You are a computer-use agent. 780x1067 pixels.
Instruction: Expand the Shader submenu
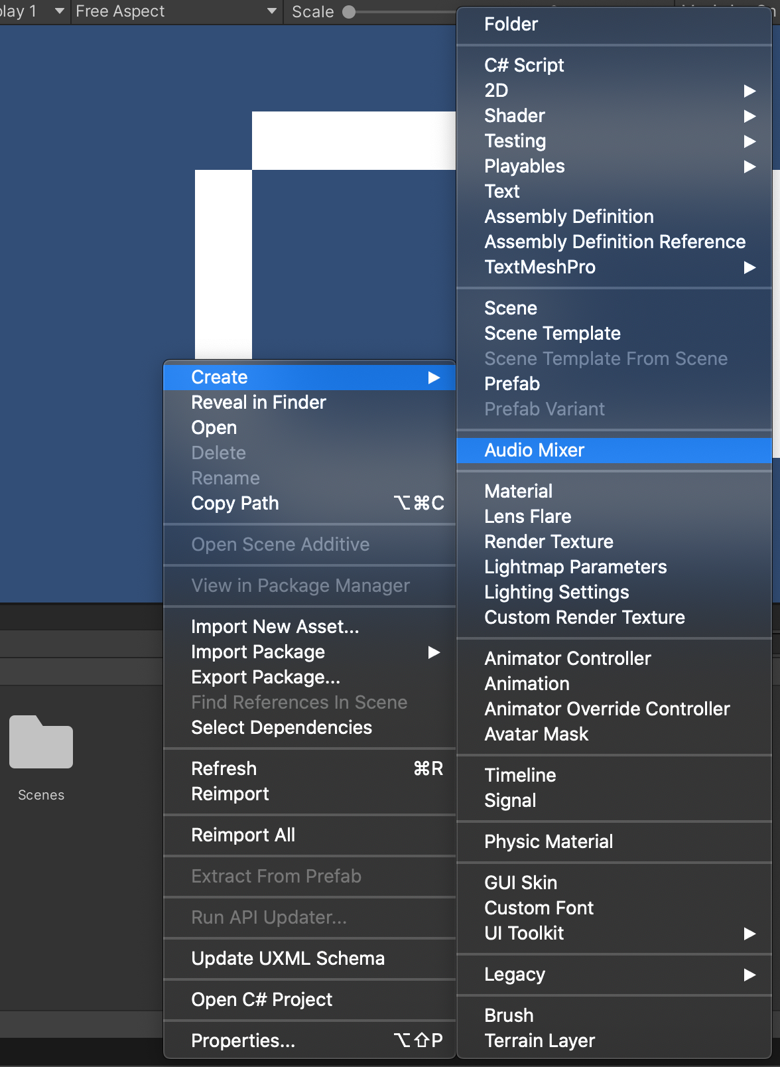[x=614, y=115]
